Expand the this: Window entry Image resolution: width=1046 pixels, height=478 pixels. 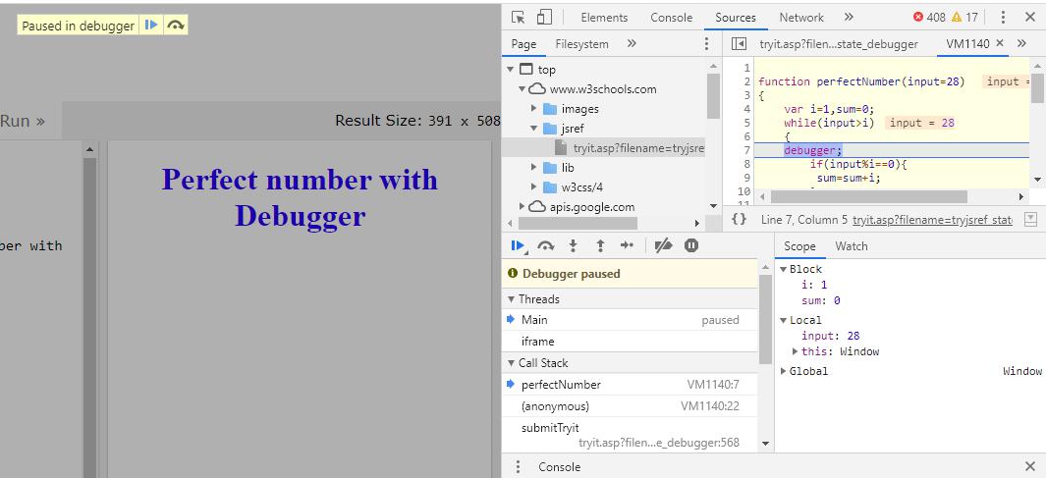(x=796, y=351)
